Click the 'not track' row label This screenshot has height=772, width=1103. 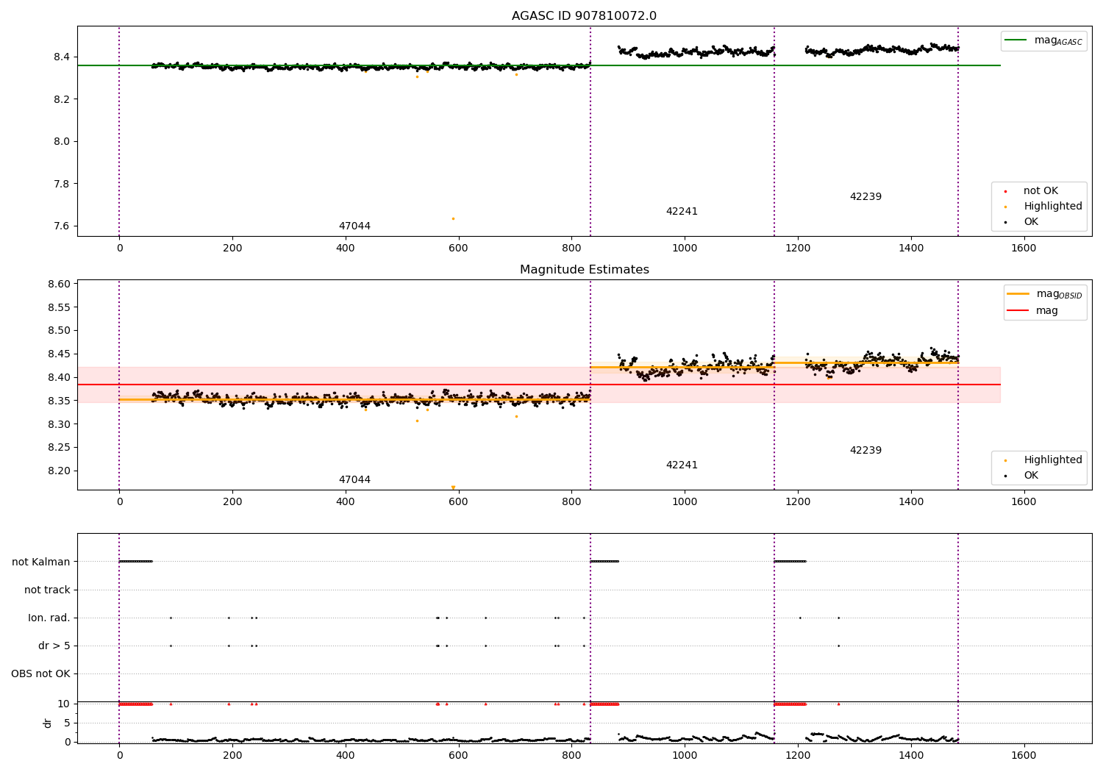coord(47,590)
